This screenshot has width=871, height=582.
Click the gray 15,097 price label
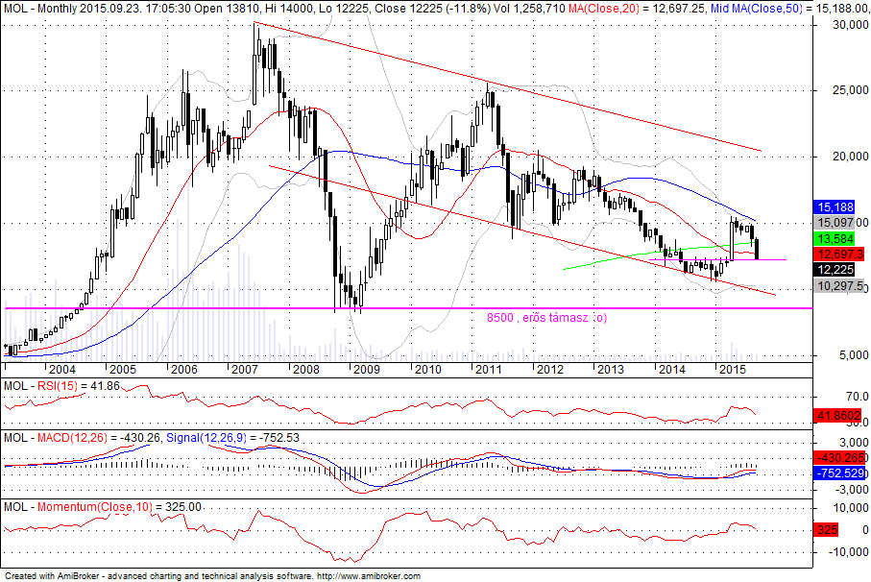click(x=835, y=223)
